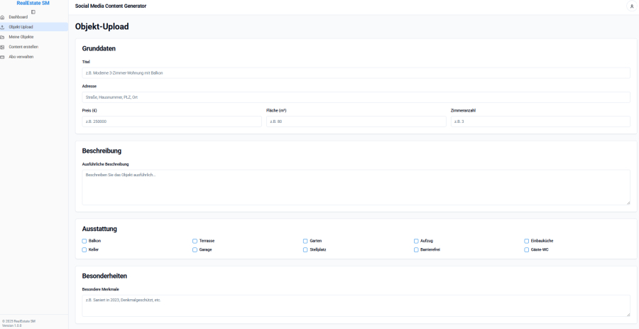Click the Ausführliche Beschreibung textarea
This screenshot has width=639, height=329.
point(356,187)
